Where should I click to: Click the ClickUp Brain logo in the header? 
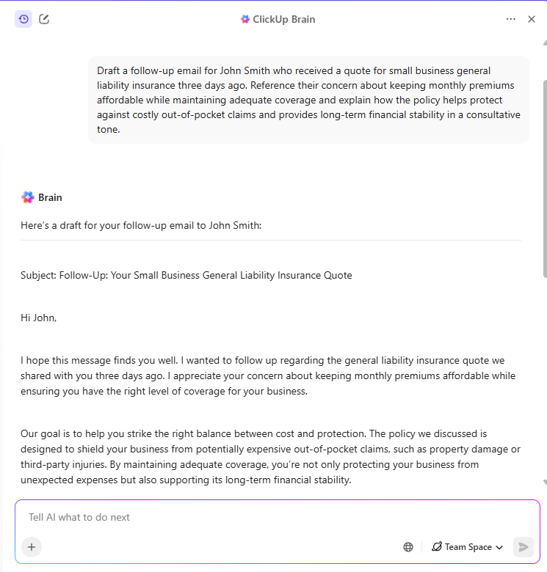click(245, 19)
